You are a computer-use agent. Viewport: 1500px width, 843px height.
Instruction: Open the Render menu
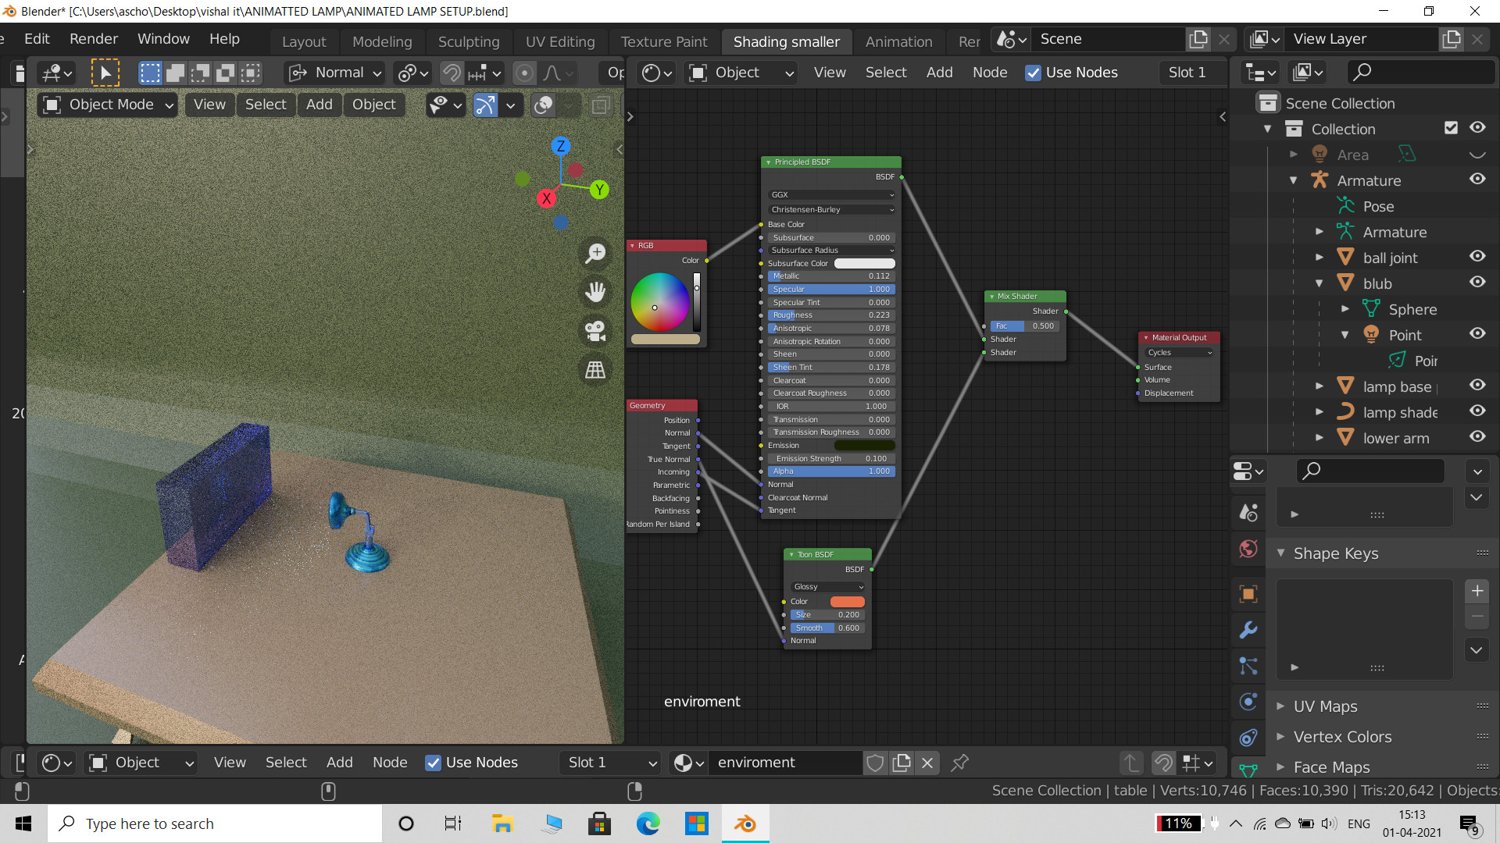tap(93, 38)
